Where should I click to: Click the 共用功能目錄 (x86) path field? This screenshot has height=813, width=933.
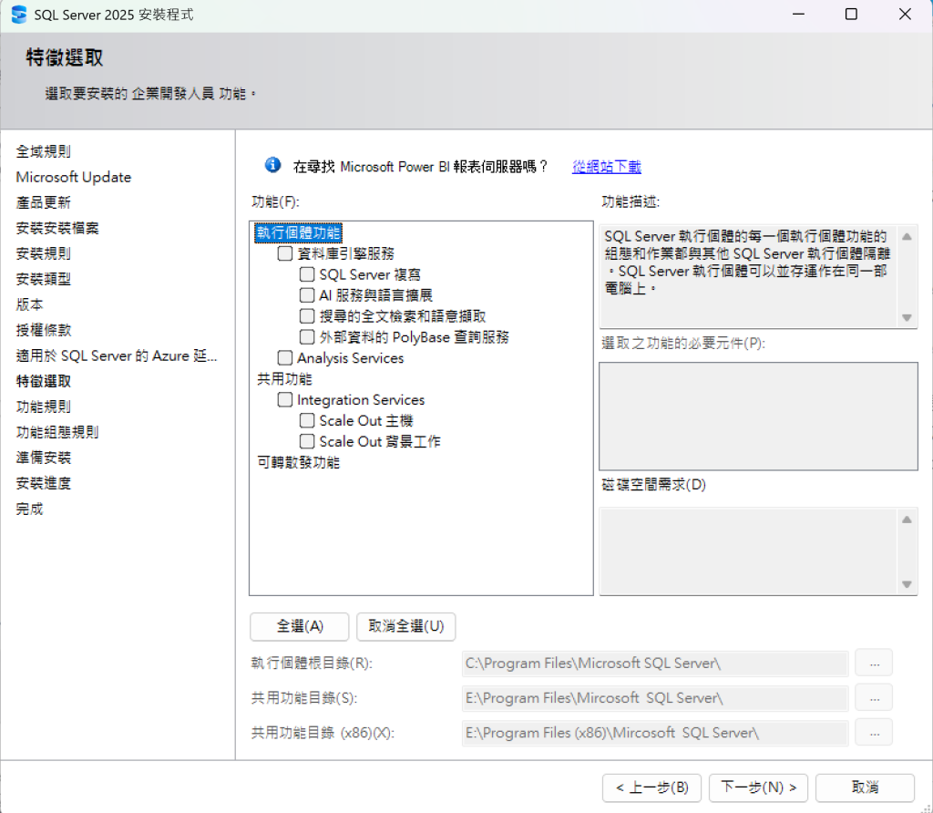(x=655, y=733)
